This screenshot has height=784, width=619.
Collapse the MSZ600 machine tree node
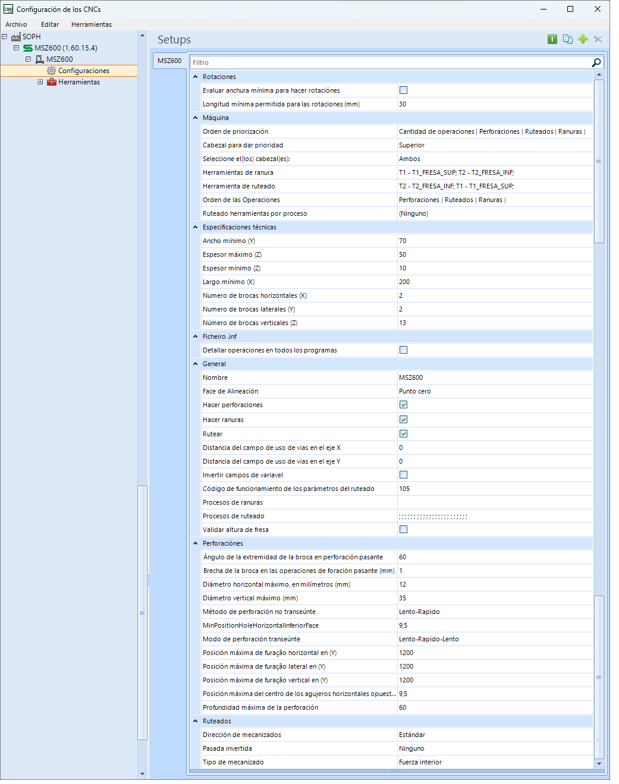(28, 59)
